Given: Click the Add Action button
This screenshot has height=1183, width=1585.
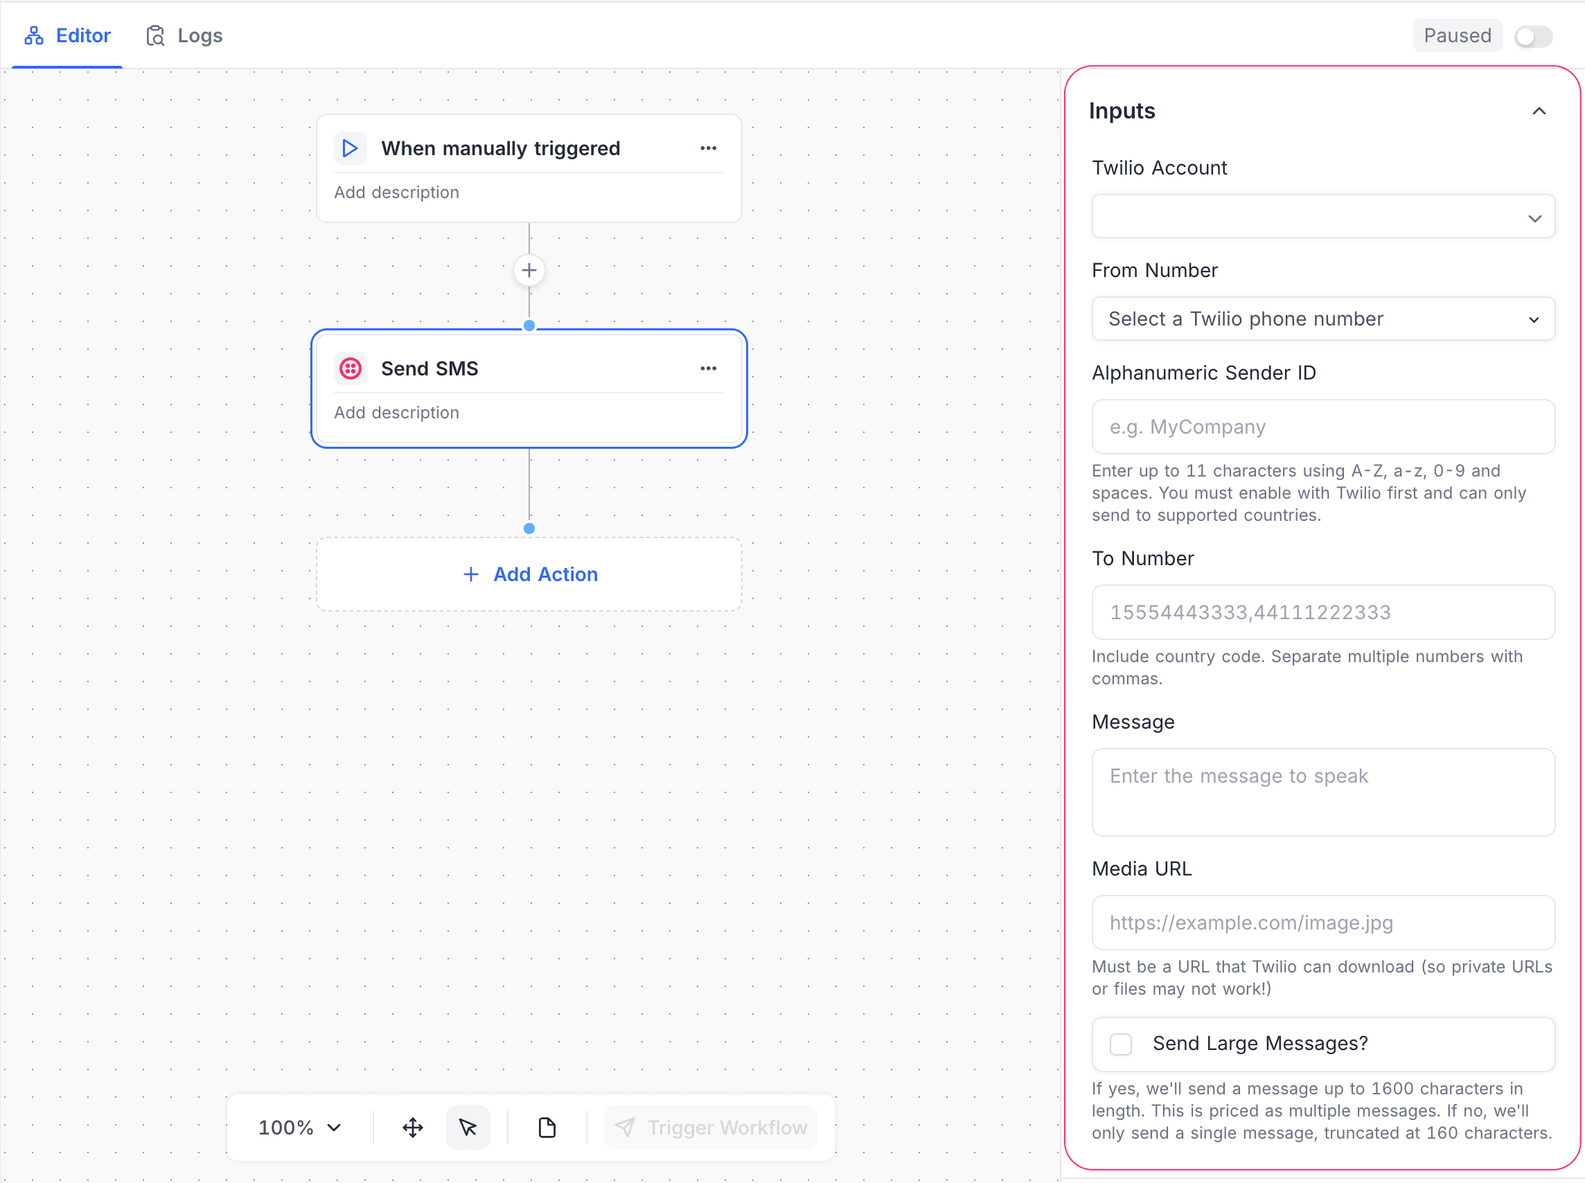Looking at the screenshot, I should (529, 573).
